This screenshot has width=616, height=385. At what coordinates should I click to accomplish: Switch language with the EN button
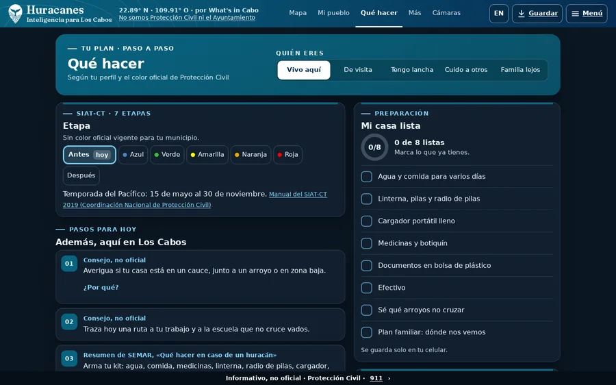point(499,14)
